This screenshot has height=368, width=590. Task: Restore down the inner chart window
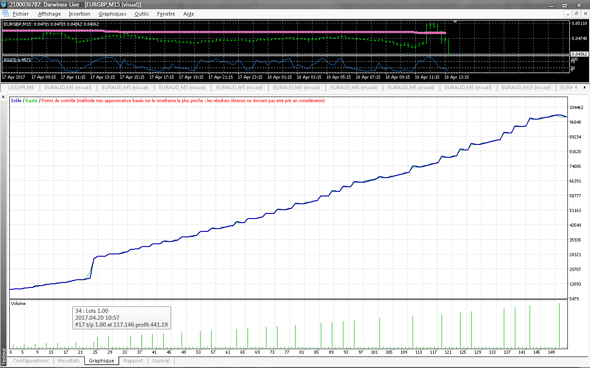point(576,14)
